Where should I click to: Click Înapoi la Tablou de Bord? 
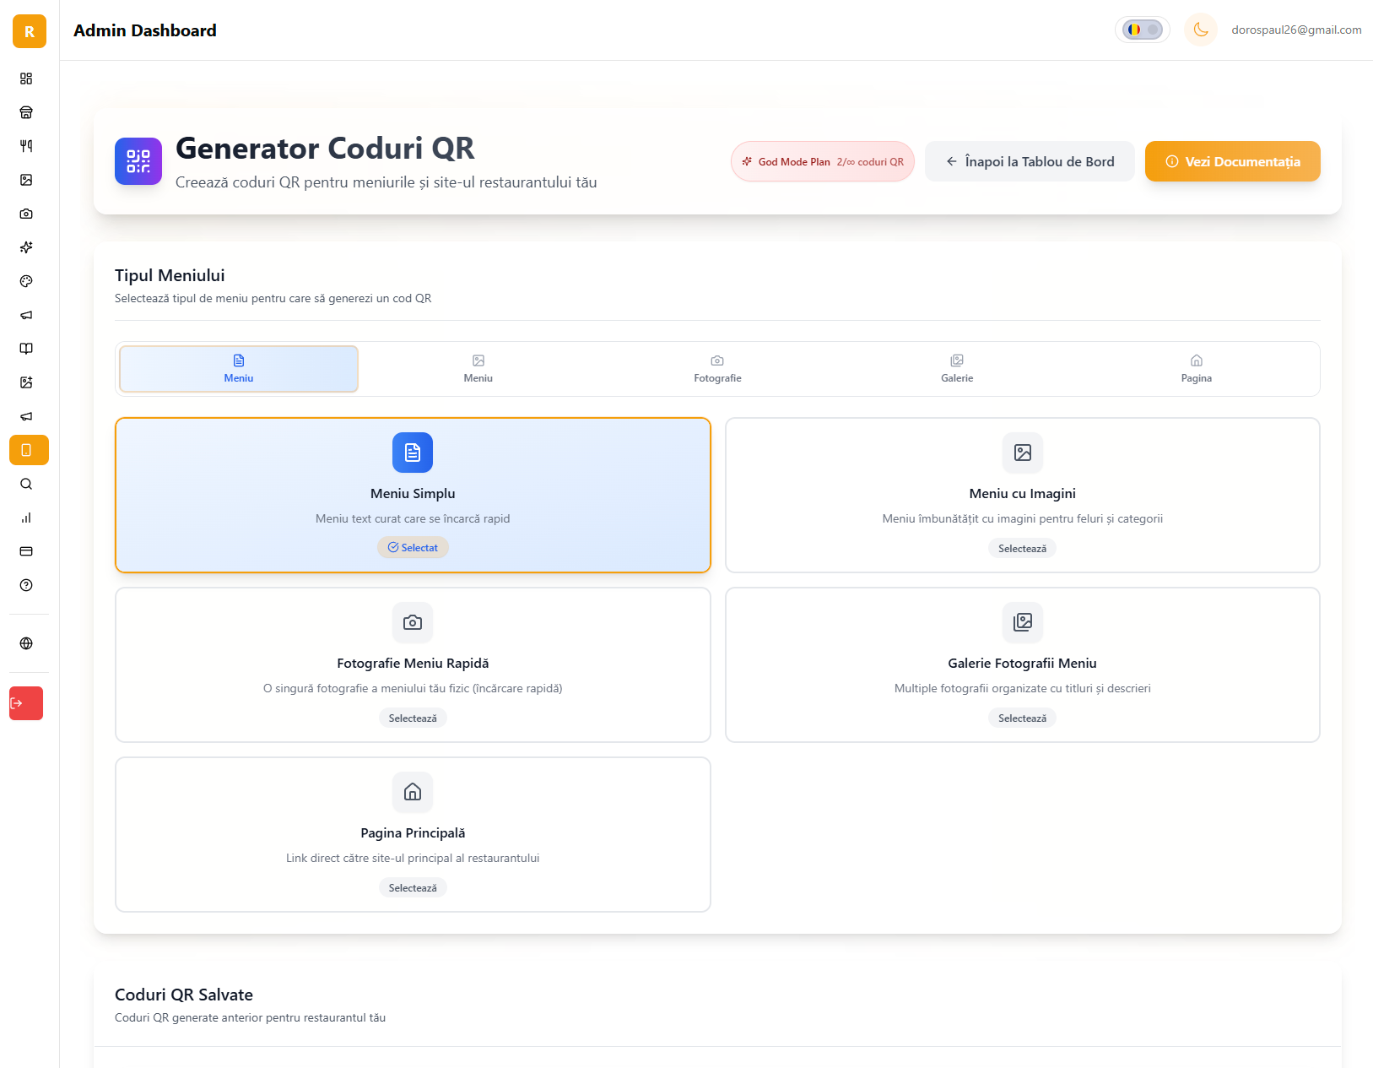point(1029,161)
